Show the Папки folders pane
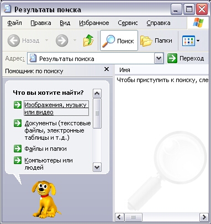 click(156, 40)
